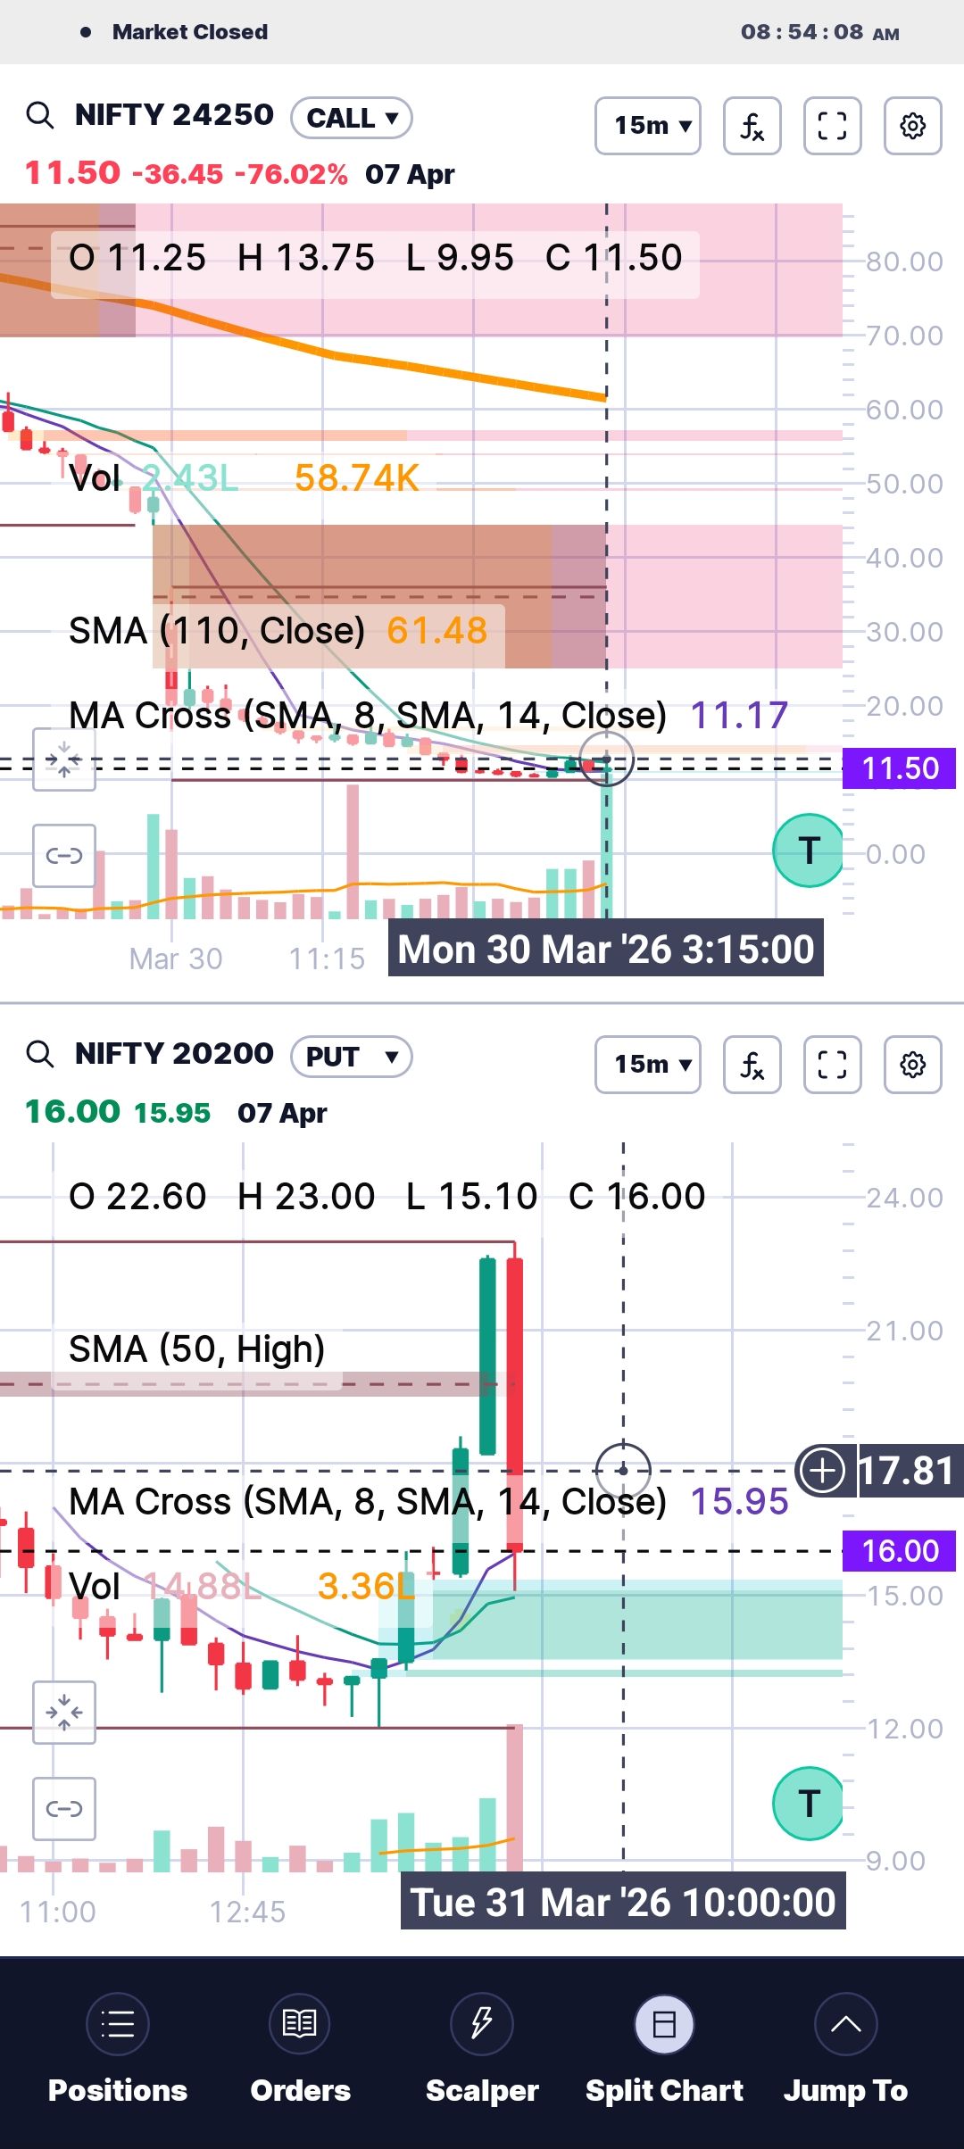Open the CALL option type dropdown

(352, 118)
